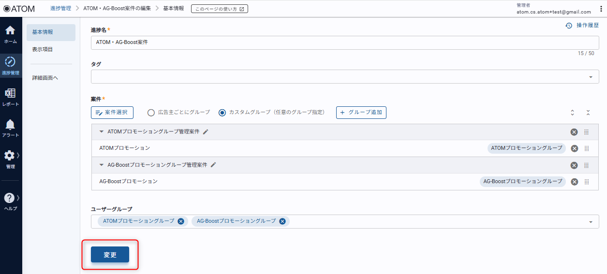Select カスタムグループ radio option
The image size is (607, 274).
(222, 113)
